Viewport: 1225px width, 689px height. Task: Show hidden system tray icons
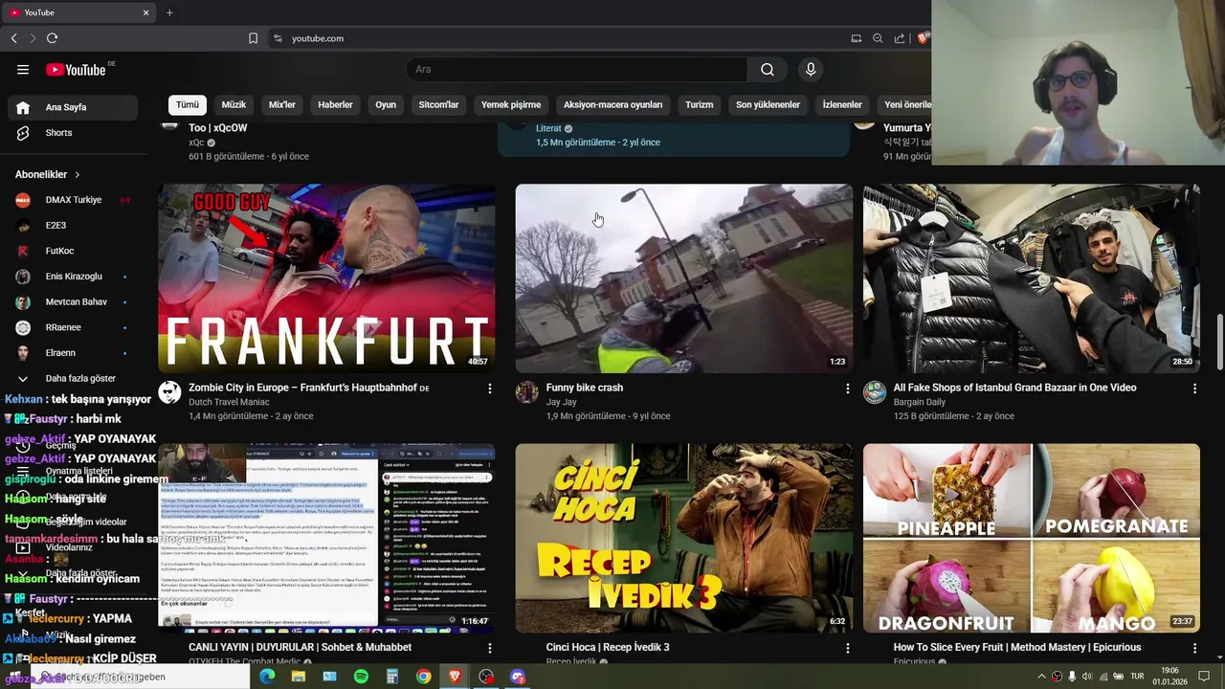tap(1041, 677)
